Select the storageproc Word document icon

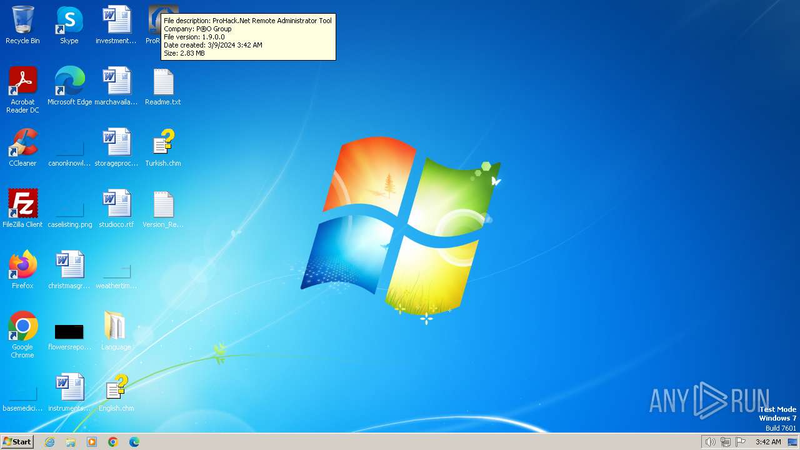[x=116, y=147]
